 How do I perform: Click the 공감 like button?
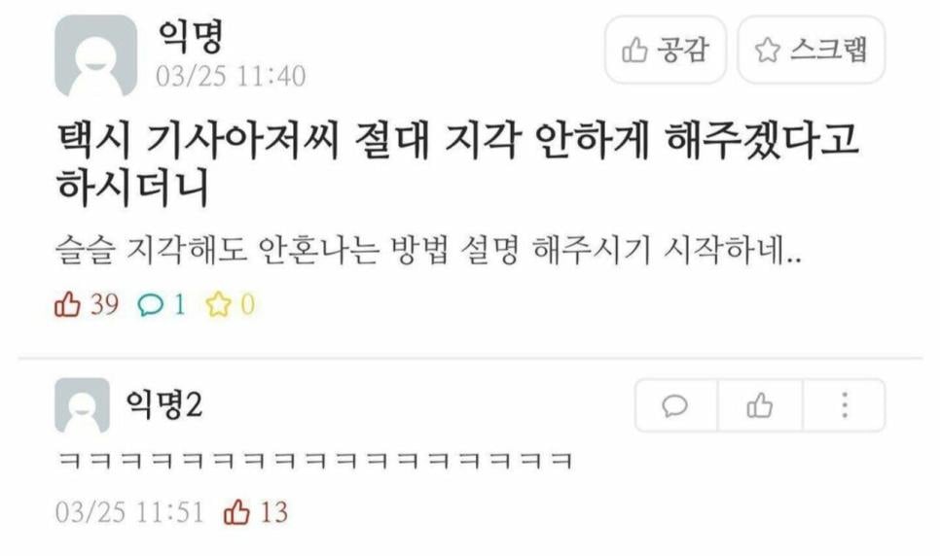tap(666, 50)
